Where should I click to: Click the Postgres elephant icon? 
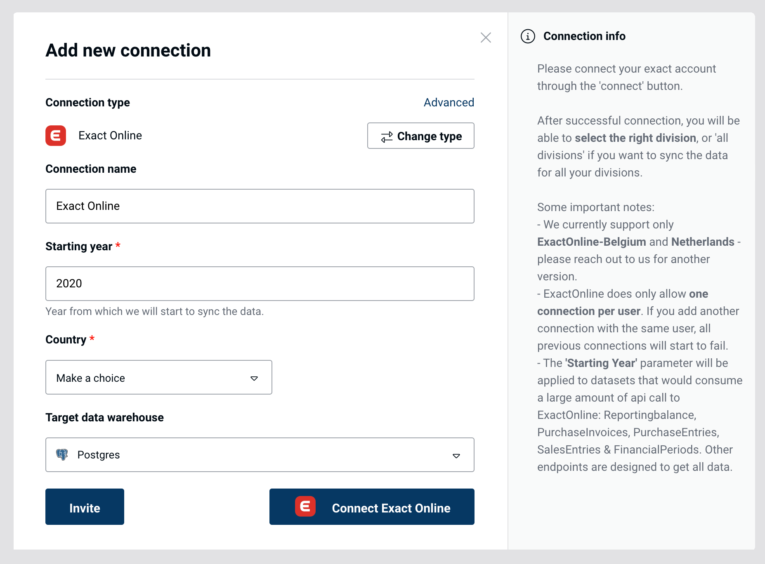pos(62,454)
